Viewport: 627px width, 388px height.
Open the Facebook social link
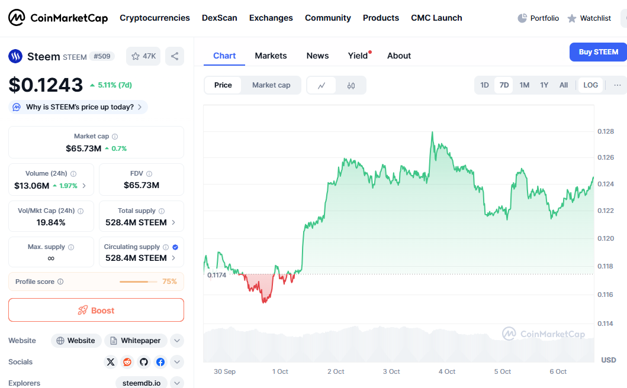click(160, 362)
